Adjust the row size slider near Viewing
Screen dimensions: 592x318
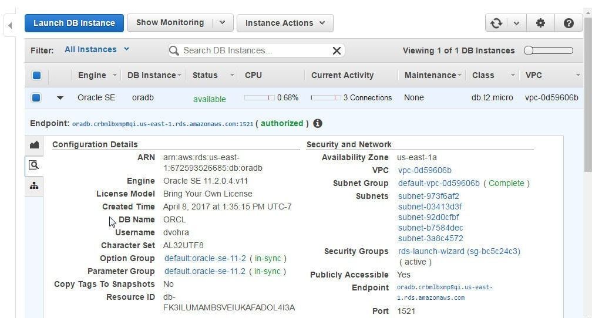[548, 50]
